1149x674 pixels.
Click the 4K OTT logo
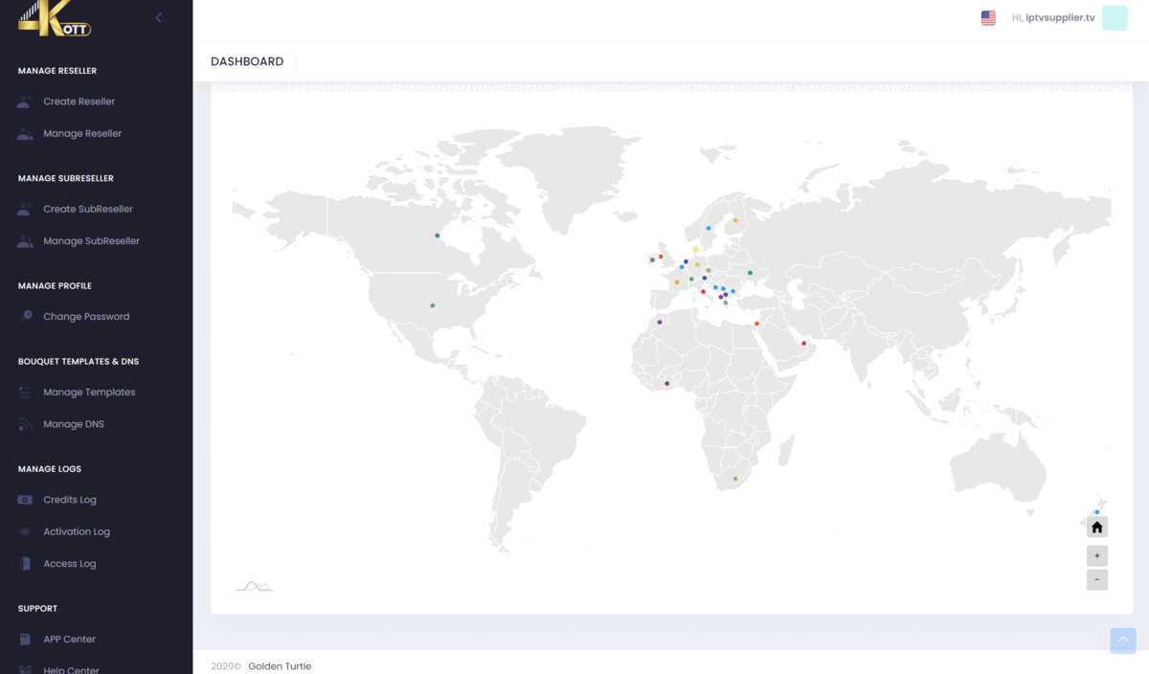tap(55, 20)
